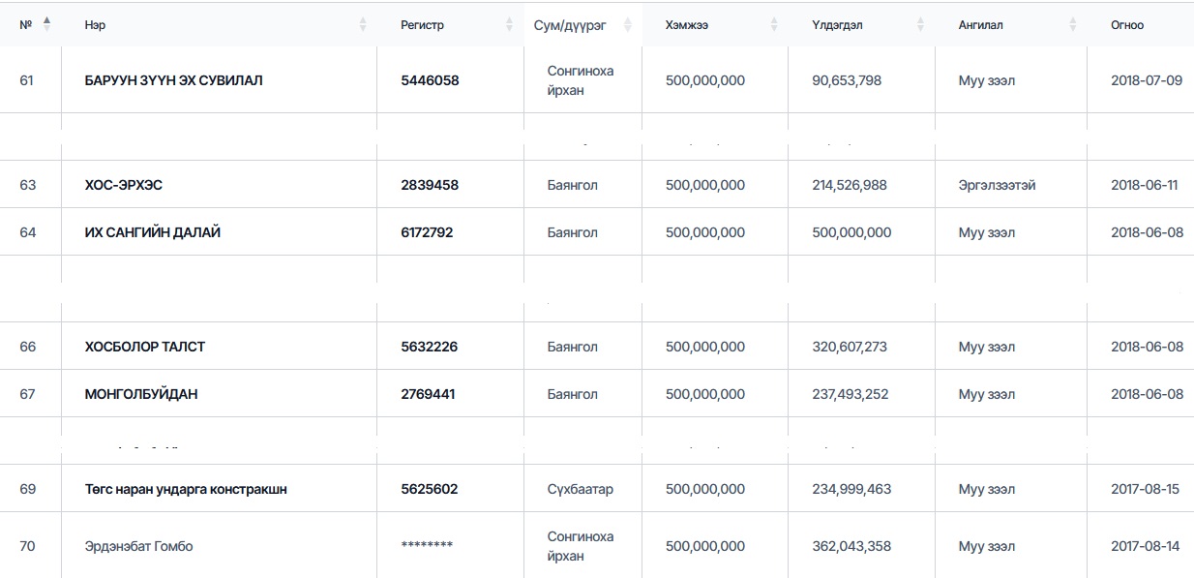Open the БАРУУН ЗҮҮН ЭХ СУВИЛАЛ entry

[174, 80]
